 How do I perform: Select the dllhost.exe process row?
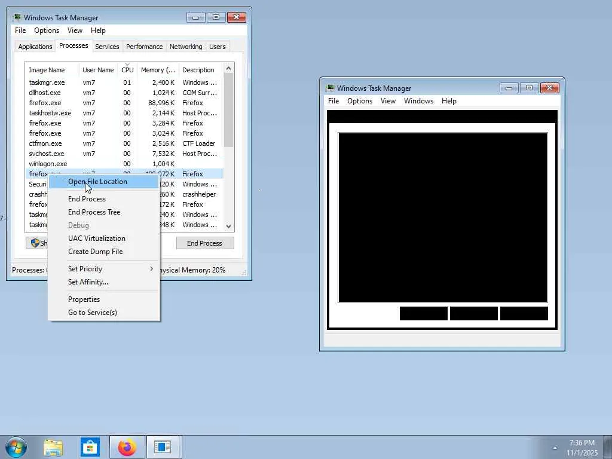(124, 93)
